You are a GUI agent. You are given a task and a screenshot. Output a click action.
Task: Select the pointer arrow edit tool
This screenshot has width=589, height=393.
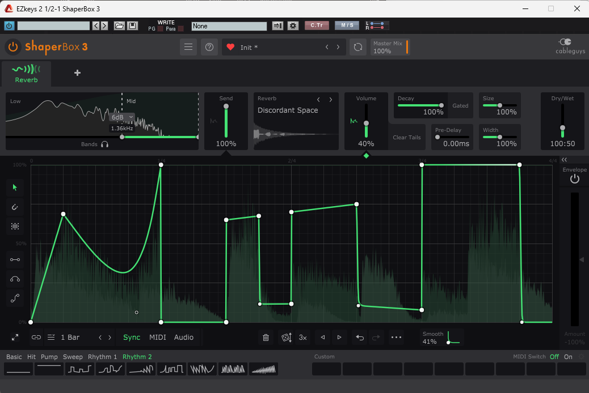(15, 187)
